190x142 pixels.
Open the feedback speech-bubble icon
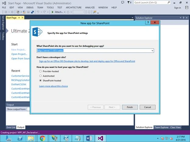(123, 2)
